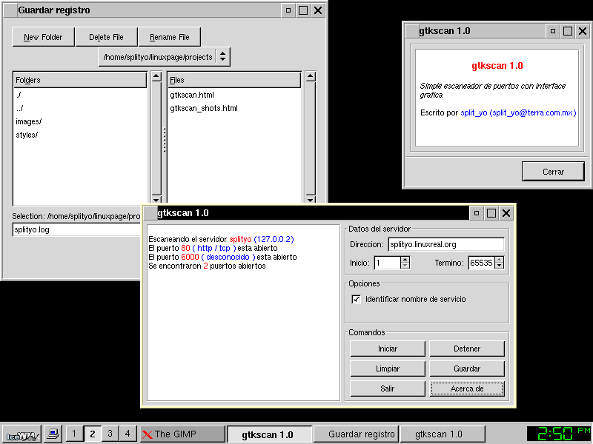Switch to workspace 2
Image resolution: width=593 pixels, height=444 pixels.
coord(92,434)
